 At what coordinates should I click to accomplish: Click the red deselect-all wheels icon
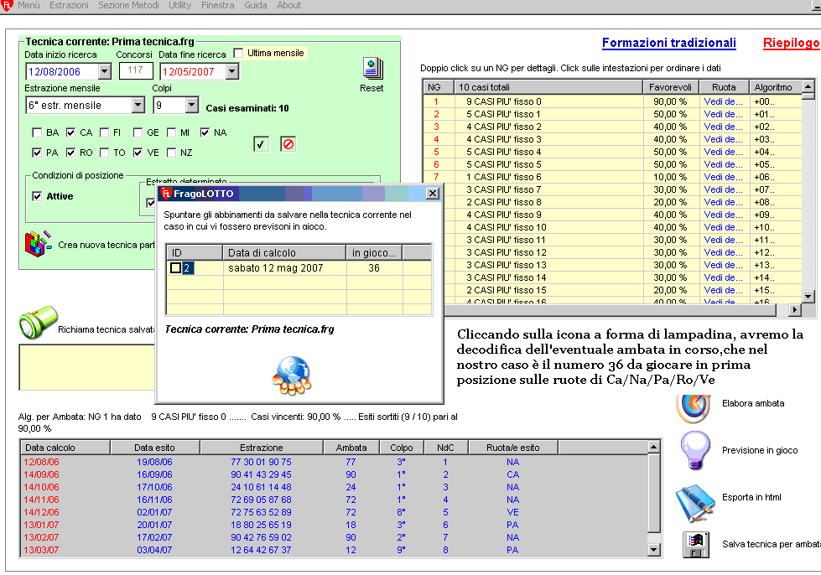click(x=288, y=144)
